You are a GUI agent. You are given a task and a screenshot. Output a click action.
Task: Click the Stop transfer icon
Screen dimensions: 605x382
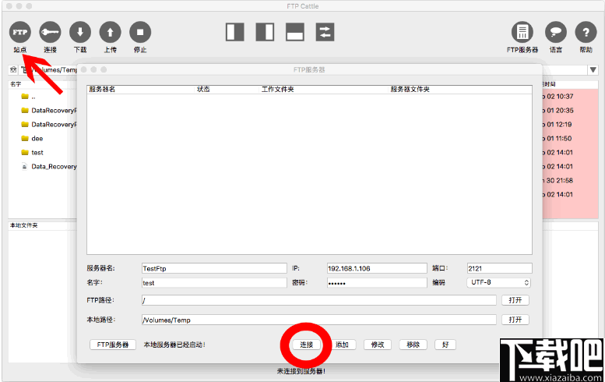point(140,32)
